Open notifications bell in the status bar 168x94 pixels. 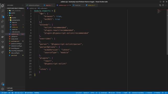click(166, 93)
